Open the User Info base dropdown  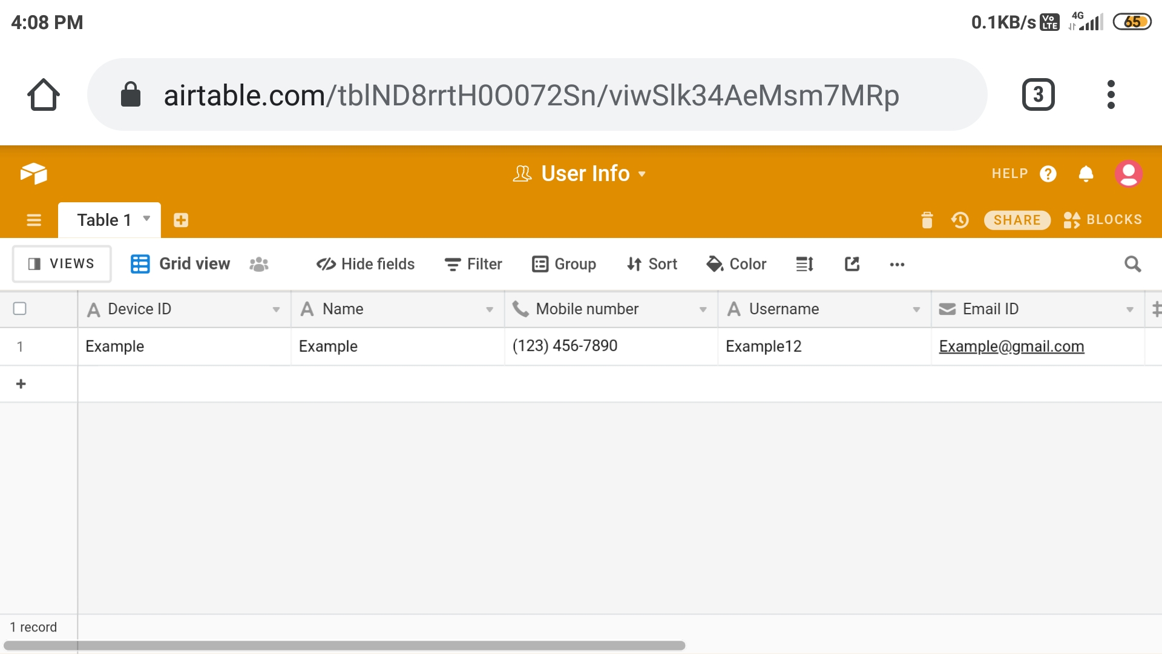pyautogui.click(x=580, y=174)
